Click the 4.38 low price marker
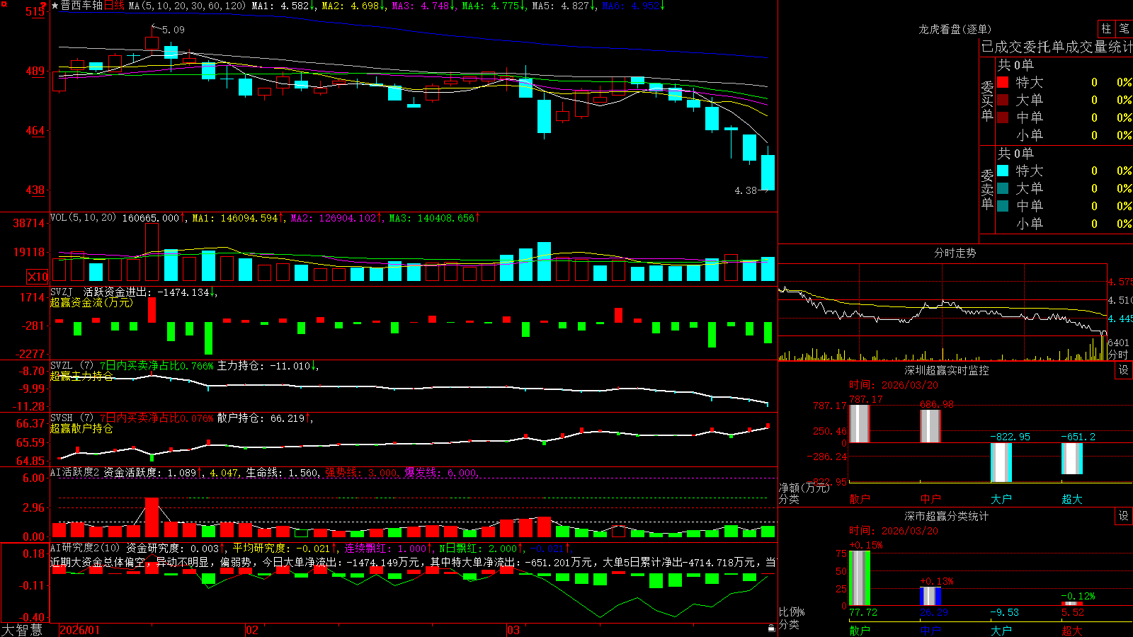Image resolution: width=1133 pixels, height=637 pixels. click(746, 190)
